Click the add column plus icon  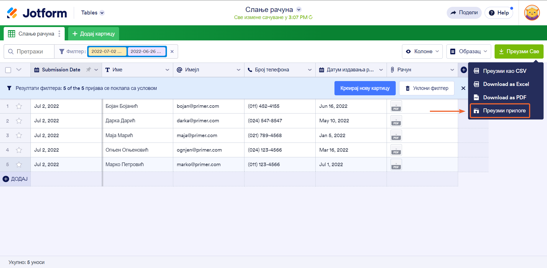pos(464,70)
